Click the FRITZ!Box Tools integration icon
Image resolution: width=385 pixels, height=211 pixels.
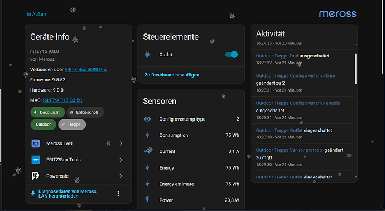pyautogui.click(x=36, y=160)
